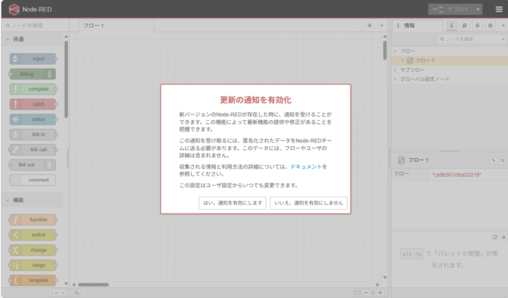The width and height of the screenshot is (508, 298).
Task: Expand the グローバル設定ノード tree section
Action: tap(395, 79)
